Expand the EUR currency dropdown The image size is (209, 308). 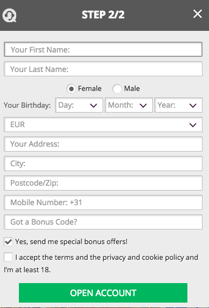point(103,124)
